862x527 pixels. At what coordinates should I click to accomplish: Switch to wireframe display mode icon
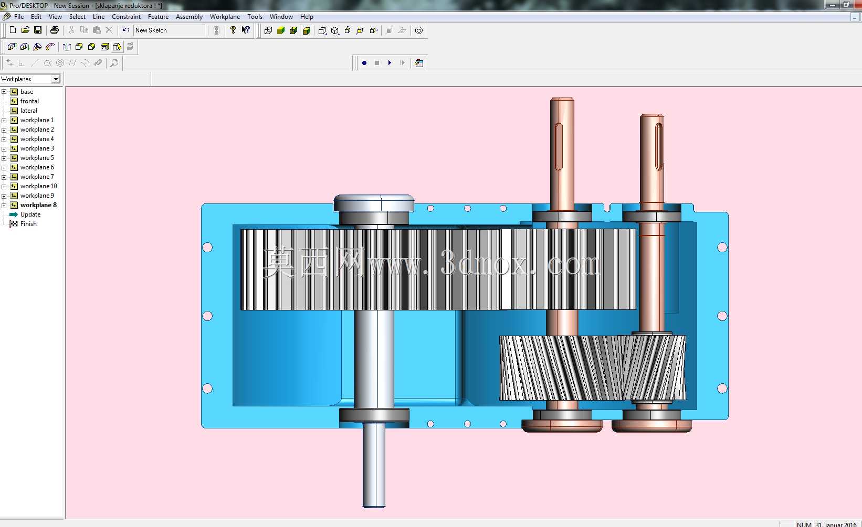tap(268, 30)
